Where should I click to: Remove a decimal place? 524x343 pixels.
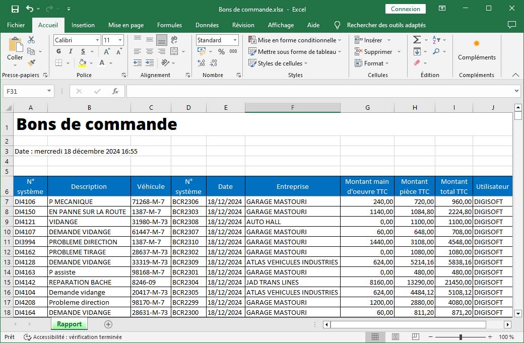point(213,63)
